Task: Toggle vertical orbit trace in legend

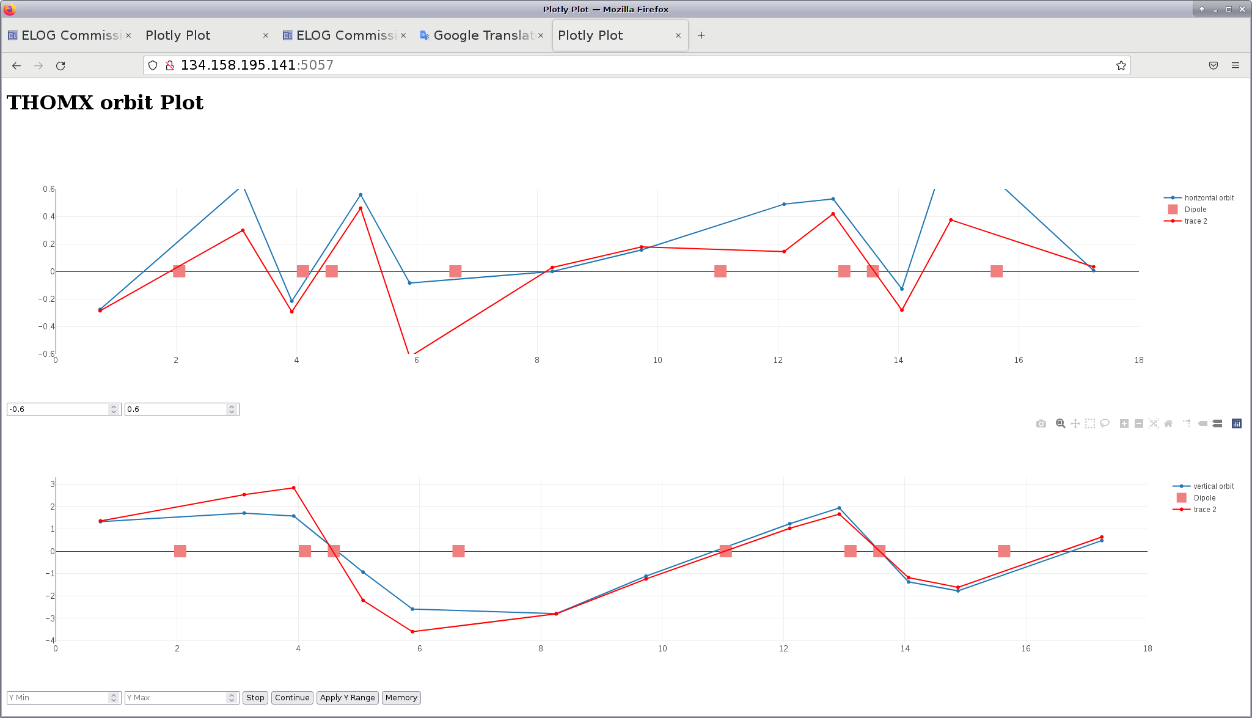Action: point(1213,486)
